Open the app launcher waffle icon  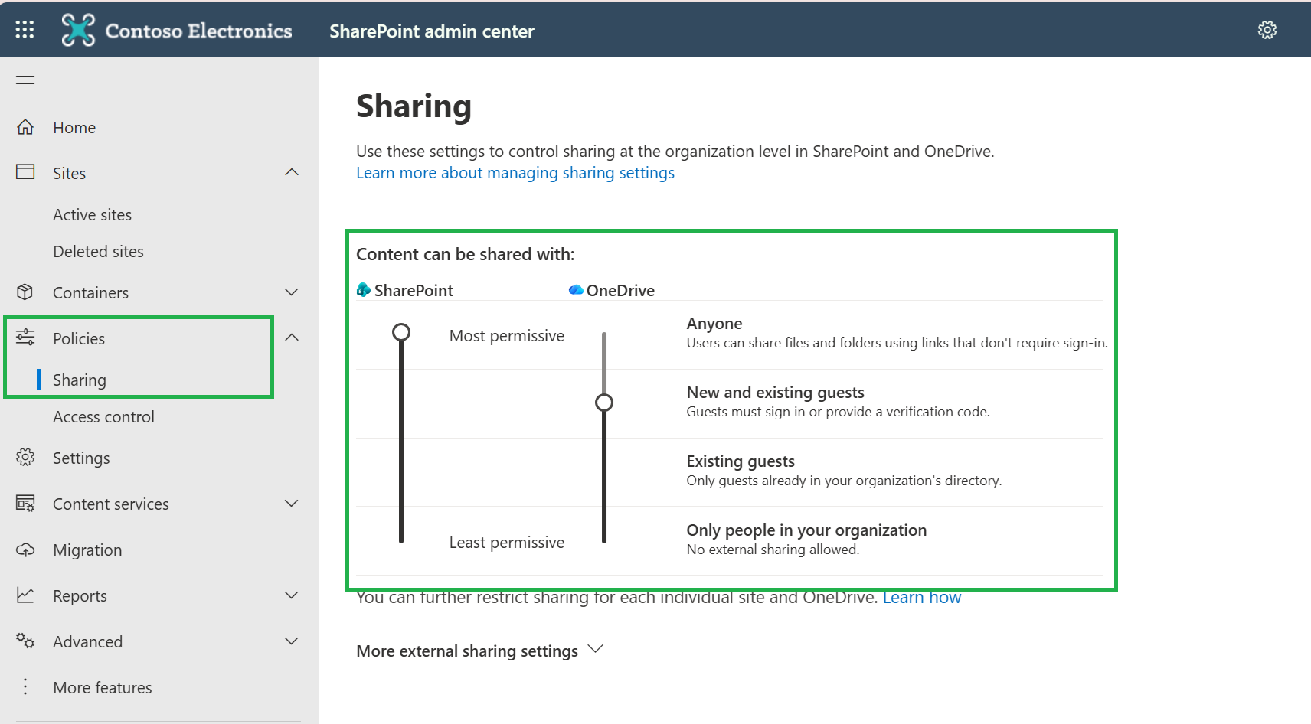coord(25,30)
